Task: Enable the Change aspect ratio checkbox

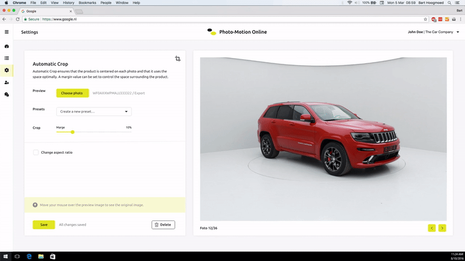Action: click(x=35, y=153)
